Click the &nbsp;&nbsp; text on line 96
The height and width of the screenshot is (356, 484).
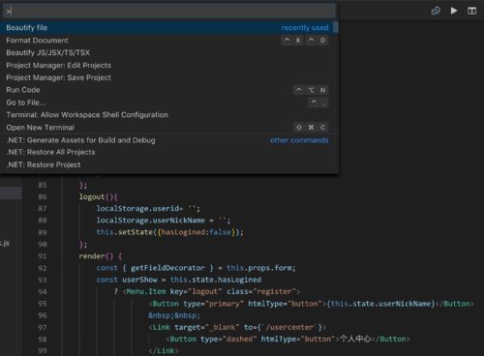click(x=174, y=315)
